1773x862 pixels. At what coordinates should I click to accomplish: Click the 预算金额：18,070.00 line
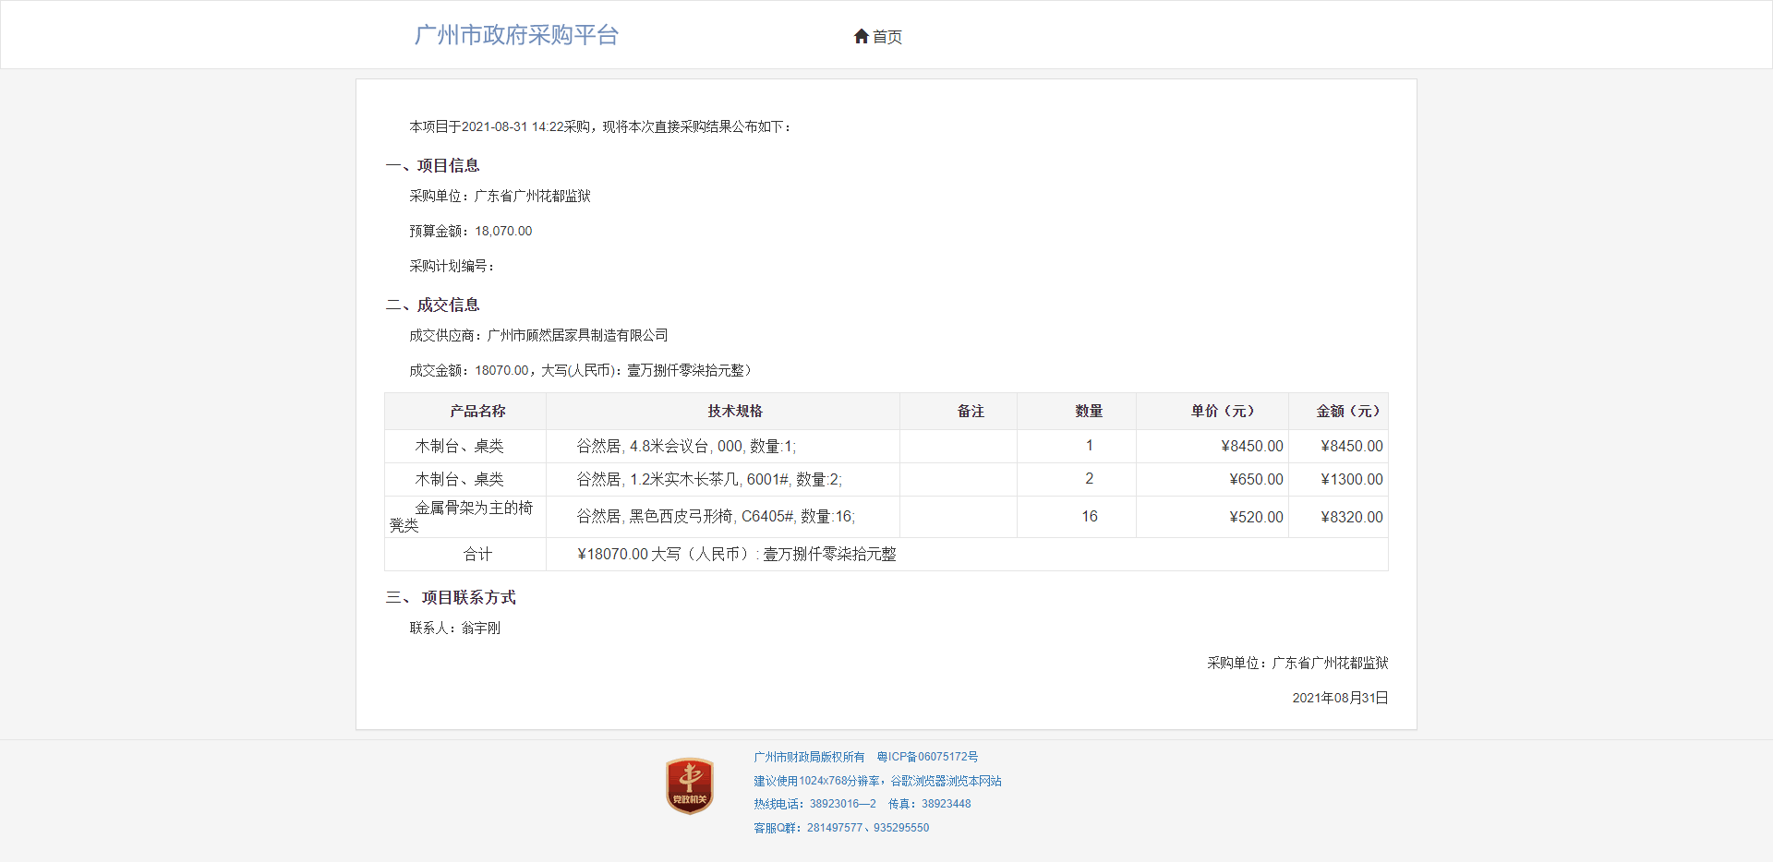coord(471,231)
